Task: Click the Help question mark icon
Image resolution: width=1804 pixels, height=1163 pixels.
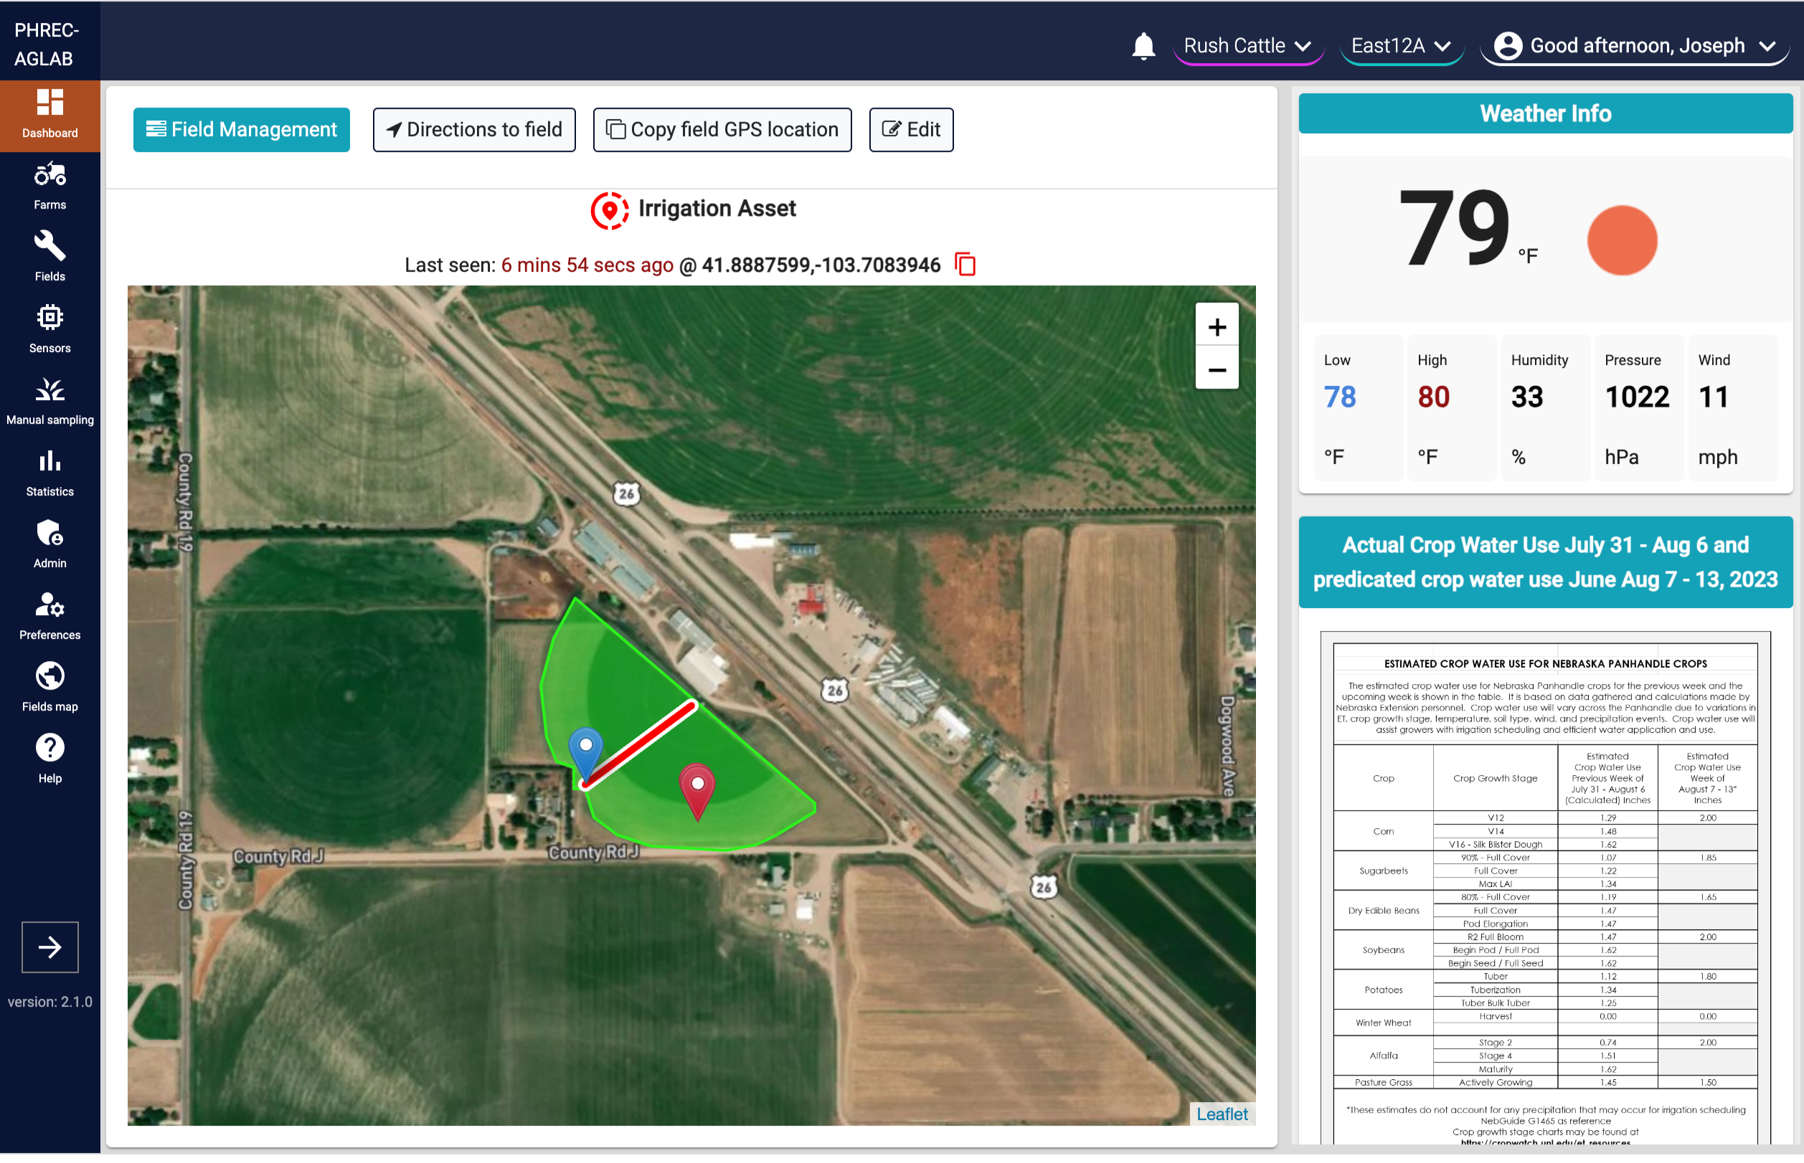Action: pyautogui.click(x=50, y=760)
